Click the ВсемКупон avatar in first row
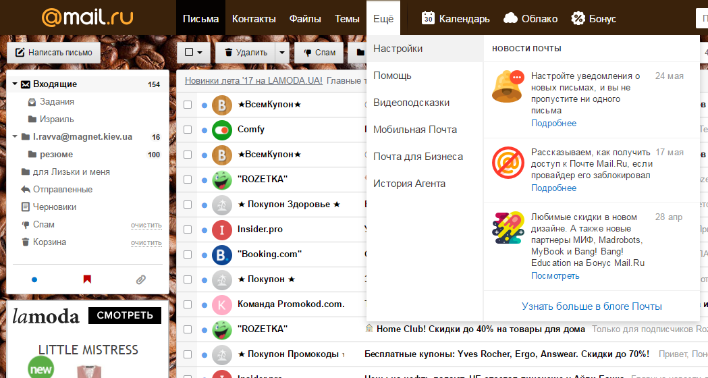 click(x=221, y=105)
